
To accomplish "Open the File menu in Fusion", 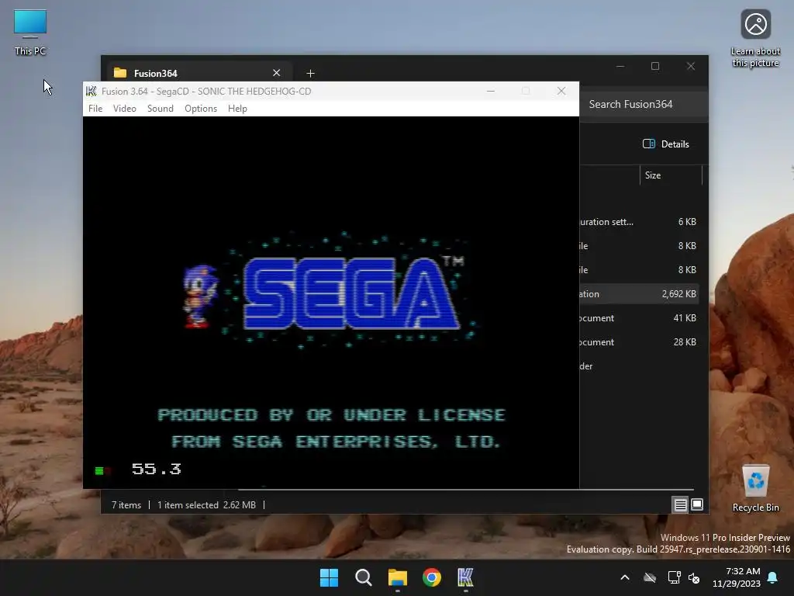I will tap(95, 109).
